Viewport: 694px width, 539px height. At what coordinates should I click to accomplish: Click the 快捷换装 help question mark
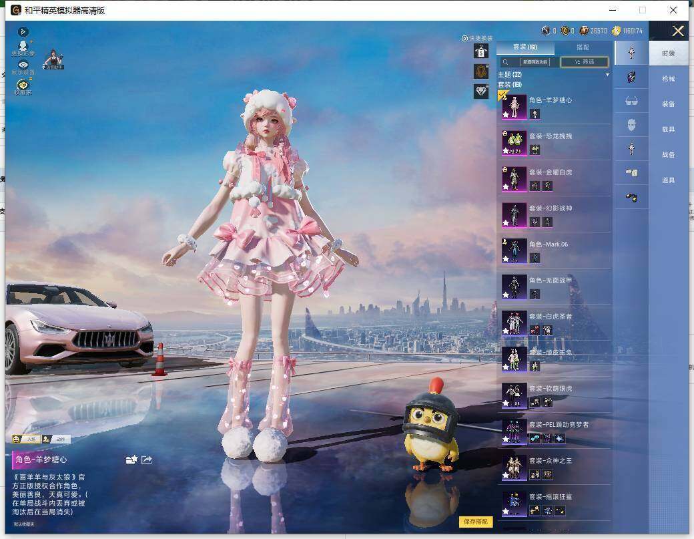pos(464,39)
